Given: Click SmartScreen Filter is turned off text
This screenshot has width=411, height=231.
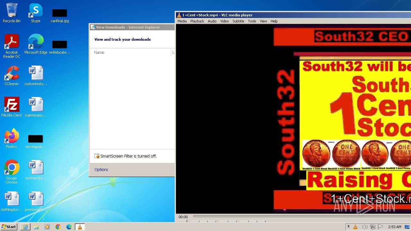Looking at the screenshot, I should [128, 156].
